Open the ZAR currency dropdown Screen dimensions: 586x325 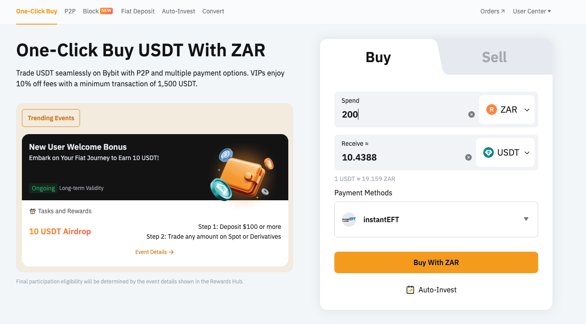(x=527, y=110)
